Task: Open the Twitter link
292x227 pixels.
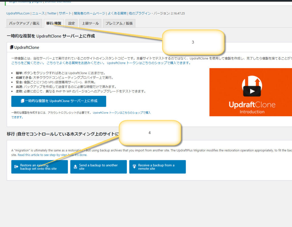Action: (x=52, y=13)
